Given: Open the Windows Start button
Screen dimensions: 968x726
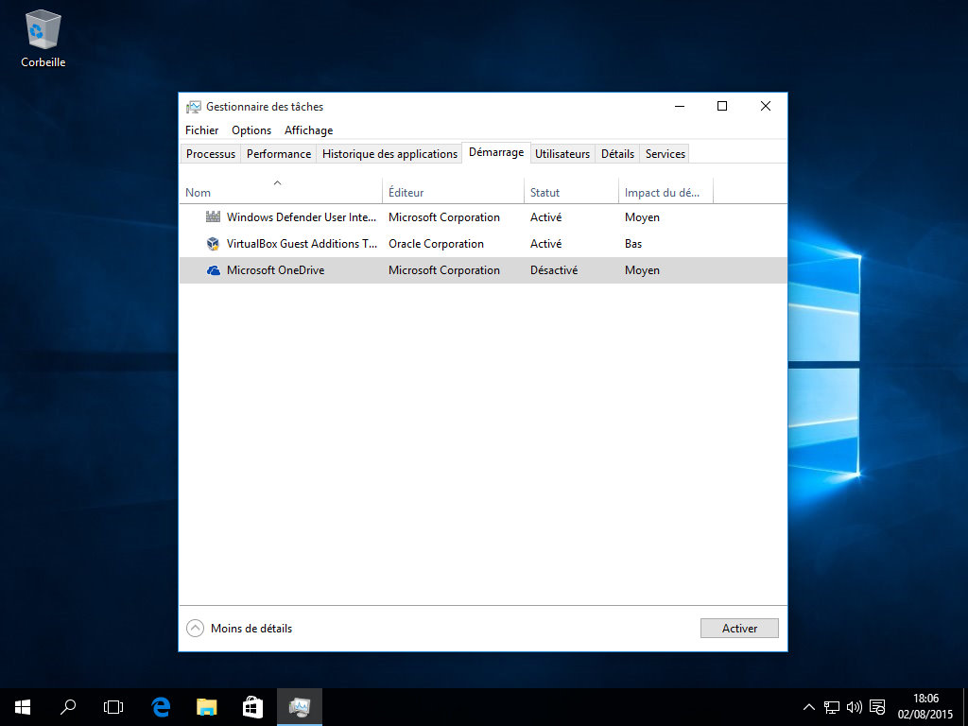Looking at the screenshot, I should [x=23, y=706].
